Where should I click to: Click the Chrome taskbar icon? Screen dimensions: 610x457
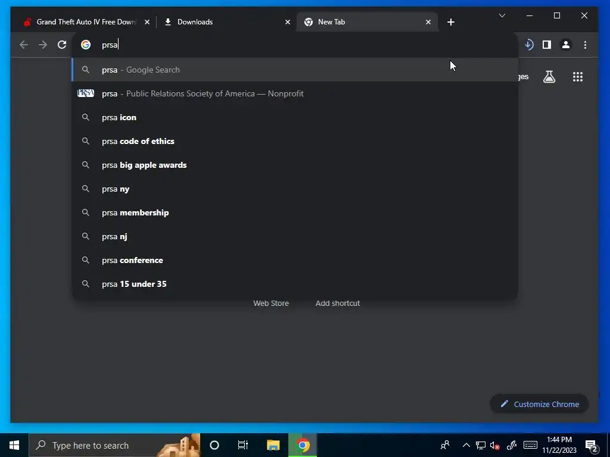point(303,445)
